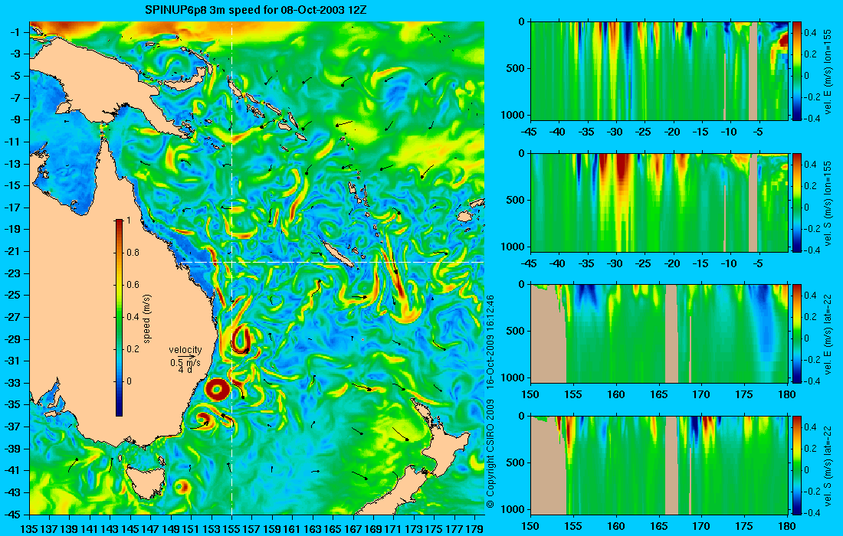
Task: Click the "0.5 m/s" legend text
Action: [x=185, y=362]
